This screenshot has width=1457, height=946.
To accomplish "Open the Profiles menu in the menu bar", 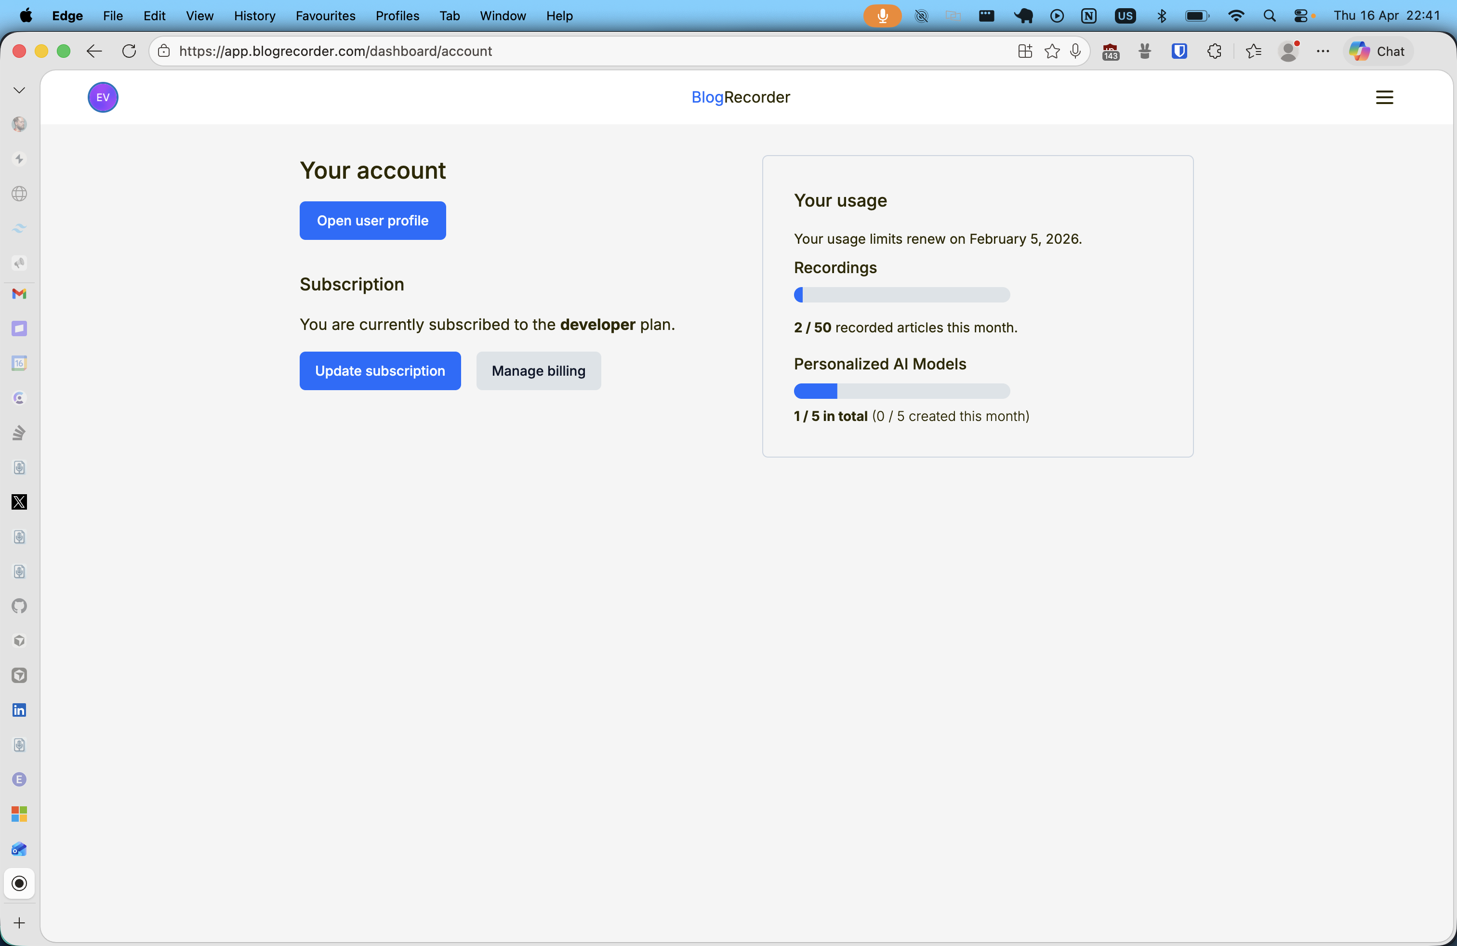I will point(397,16).
